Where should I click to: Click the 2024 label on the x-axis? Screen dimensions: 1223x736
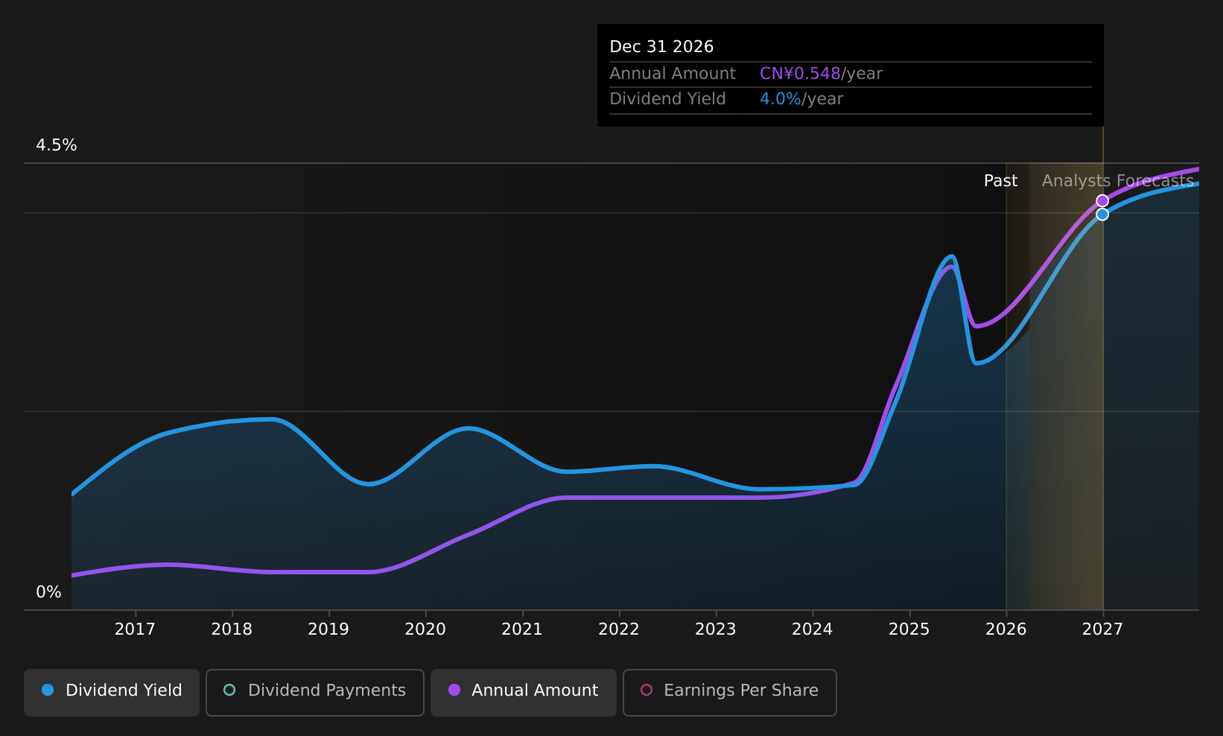click(x=812, y=629)
